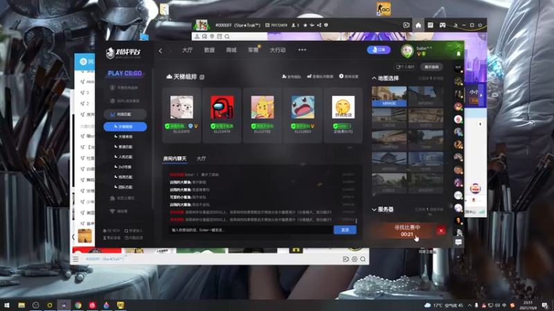
Task: Toggle the INFERNO map selection
Action: click(x=426, y=96)
